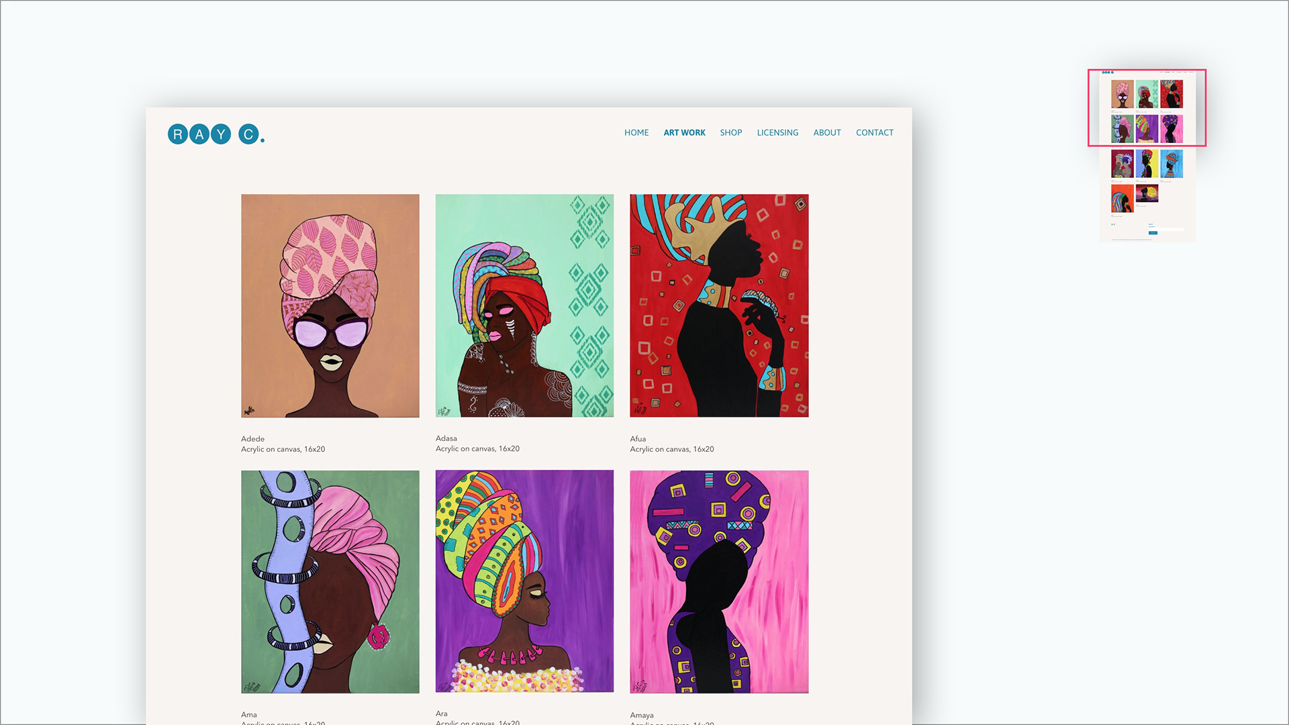The image size is (1289, 725).
Task: Open the LICENSING page
Action: click(777, 133)
